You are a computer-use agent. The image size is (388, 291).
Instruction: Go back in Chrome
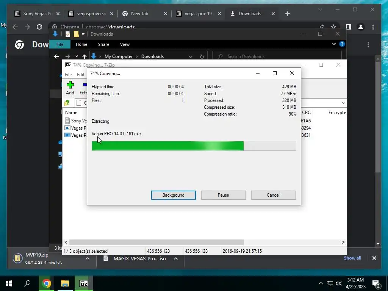click(15, 27)
